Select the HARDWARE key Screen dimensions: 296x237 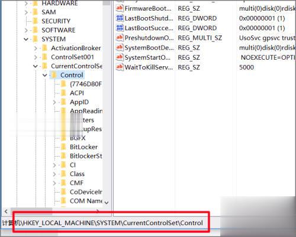(x=60, y=3)
